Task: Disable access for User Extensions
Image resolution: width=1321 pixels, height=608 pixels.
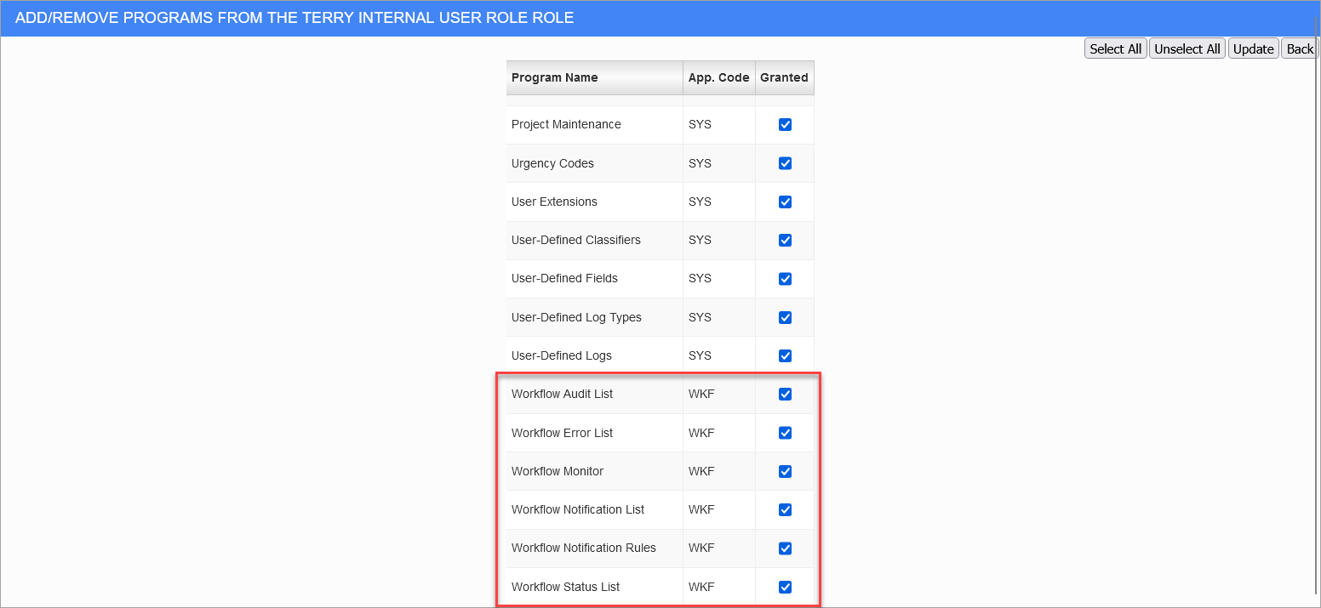Action: pos(785,202)
